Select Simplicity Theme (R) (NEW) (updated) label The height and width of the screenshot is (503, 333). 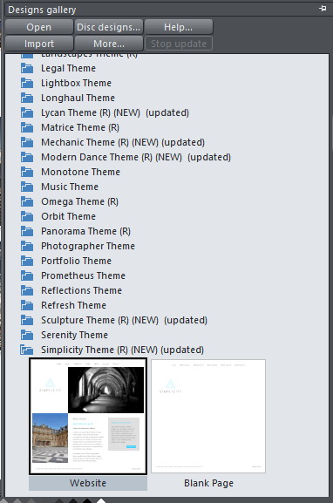click(x=123, y=350)
